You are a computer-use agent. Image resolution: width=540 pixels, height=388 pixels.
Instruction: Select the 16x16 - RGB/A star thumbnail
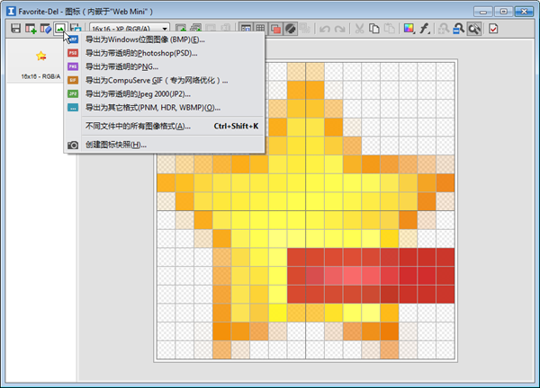pyautogui.click(x=40, y=62)
